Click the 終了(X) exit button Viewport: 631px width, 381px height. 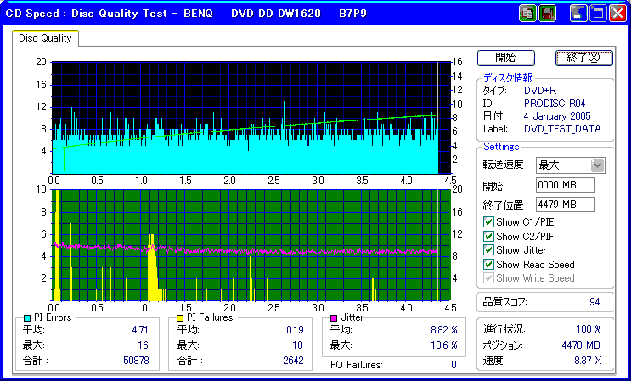click(x=583, y=58)
